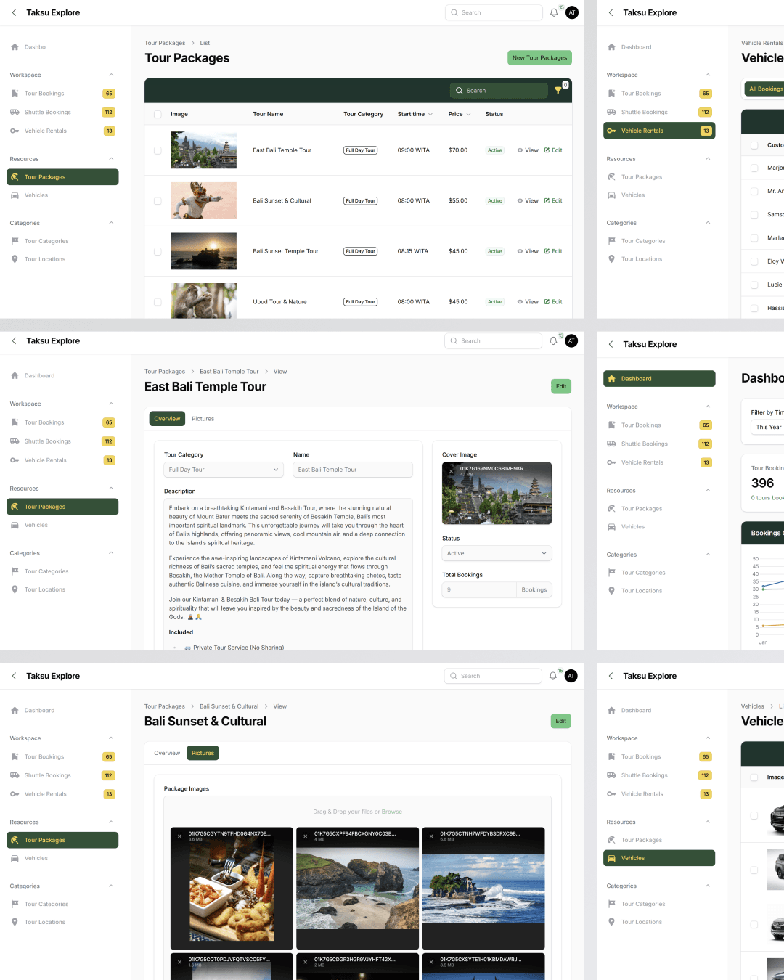
Task: Remove package image 01K7G5CGYTN9 with its X
Action: pos(180,836)
